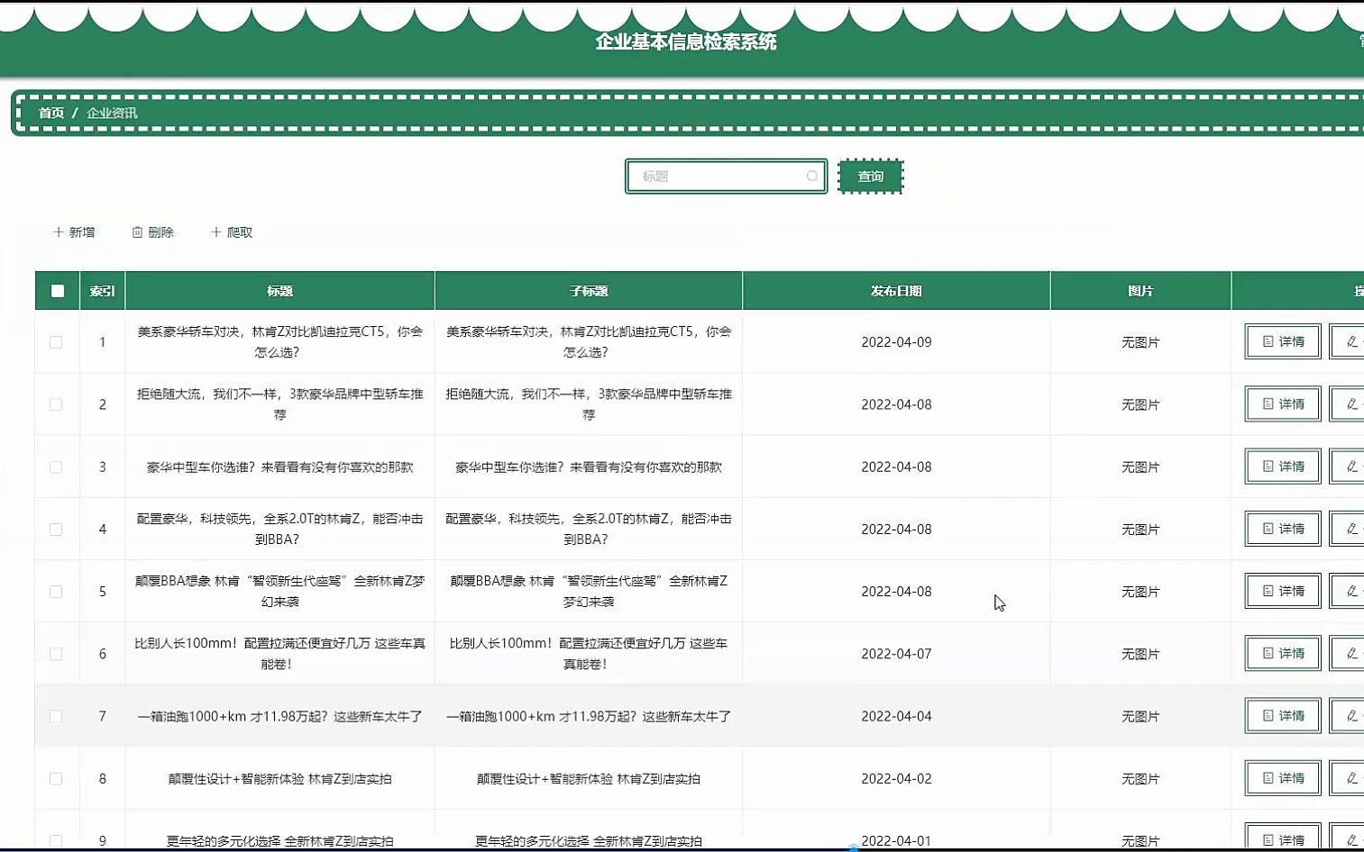
Task: Focus the 标题 search input field
Action: pos(726,177)
